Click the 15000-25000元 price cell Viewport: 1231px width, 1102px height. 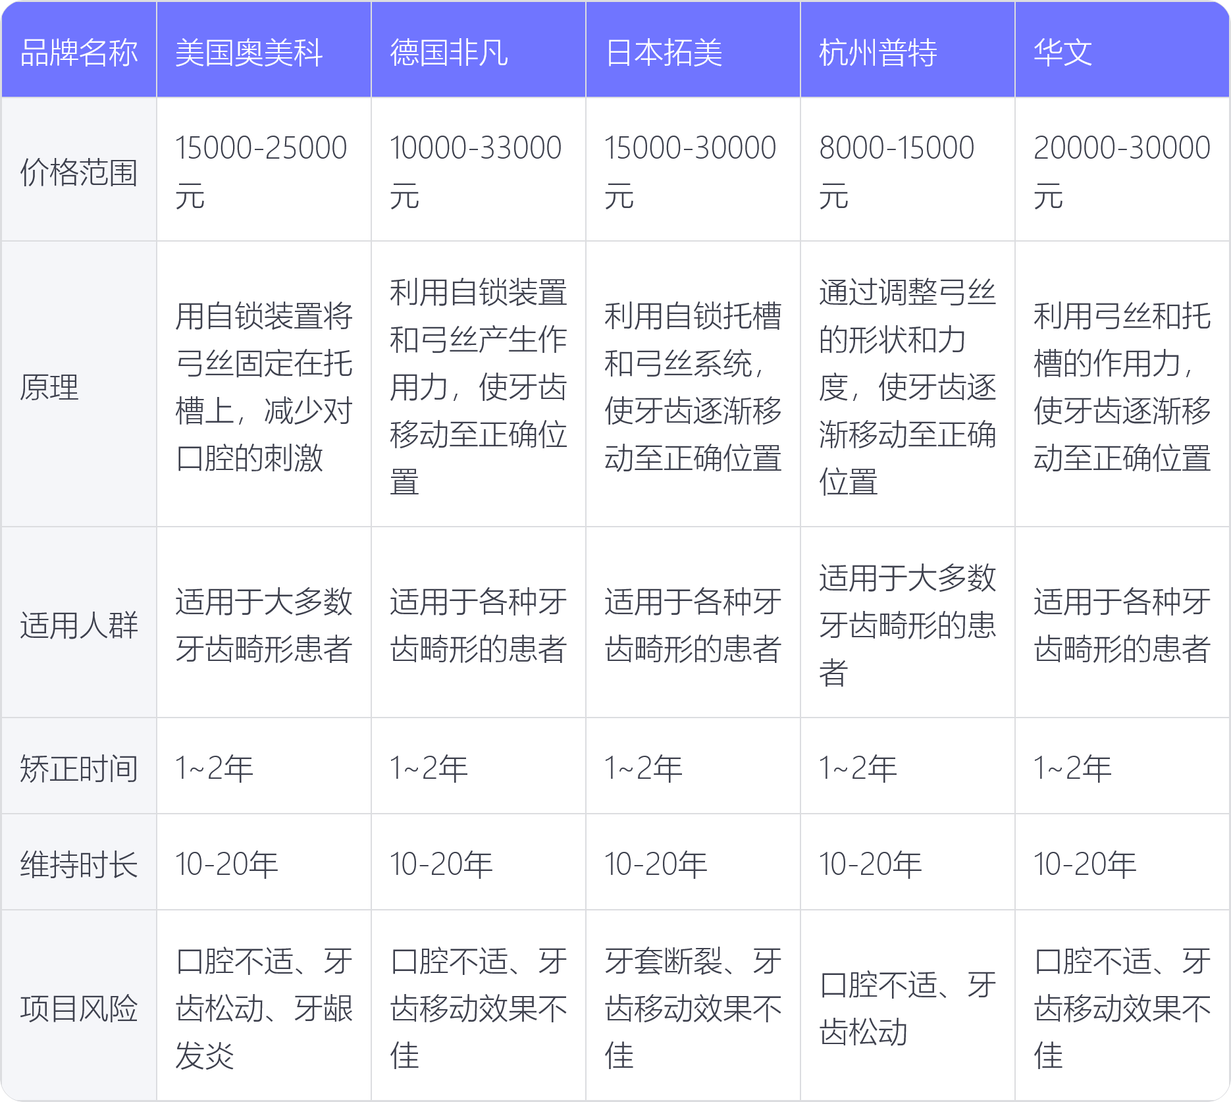click(x=264, y=170)
